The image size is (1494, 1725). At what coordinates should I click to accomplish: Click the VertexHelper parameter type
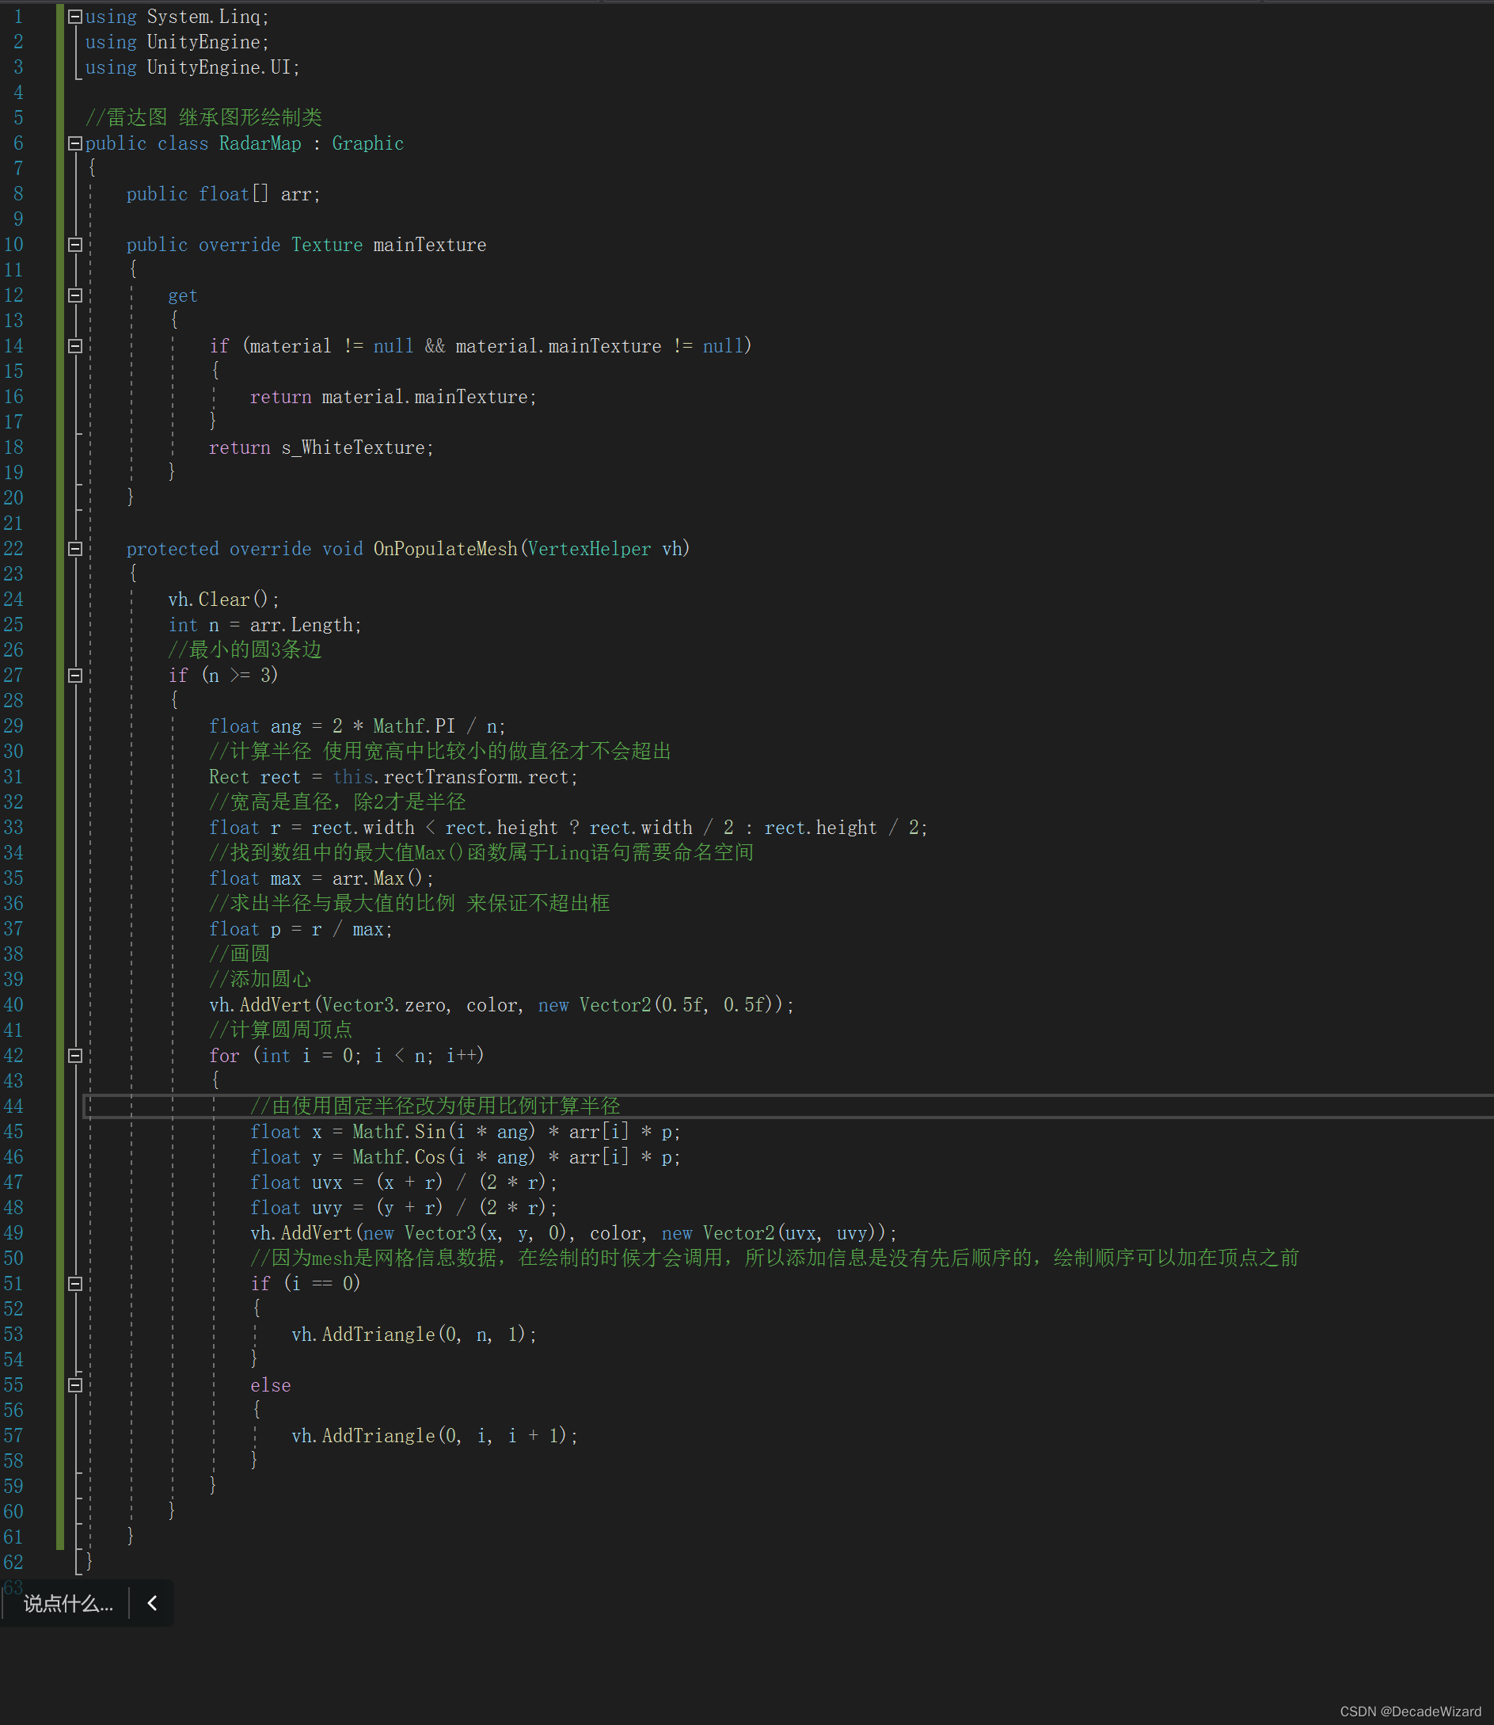click(589, 549)
